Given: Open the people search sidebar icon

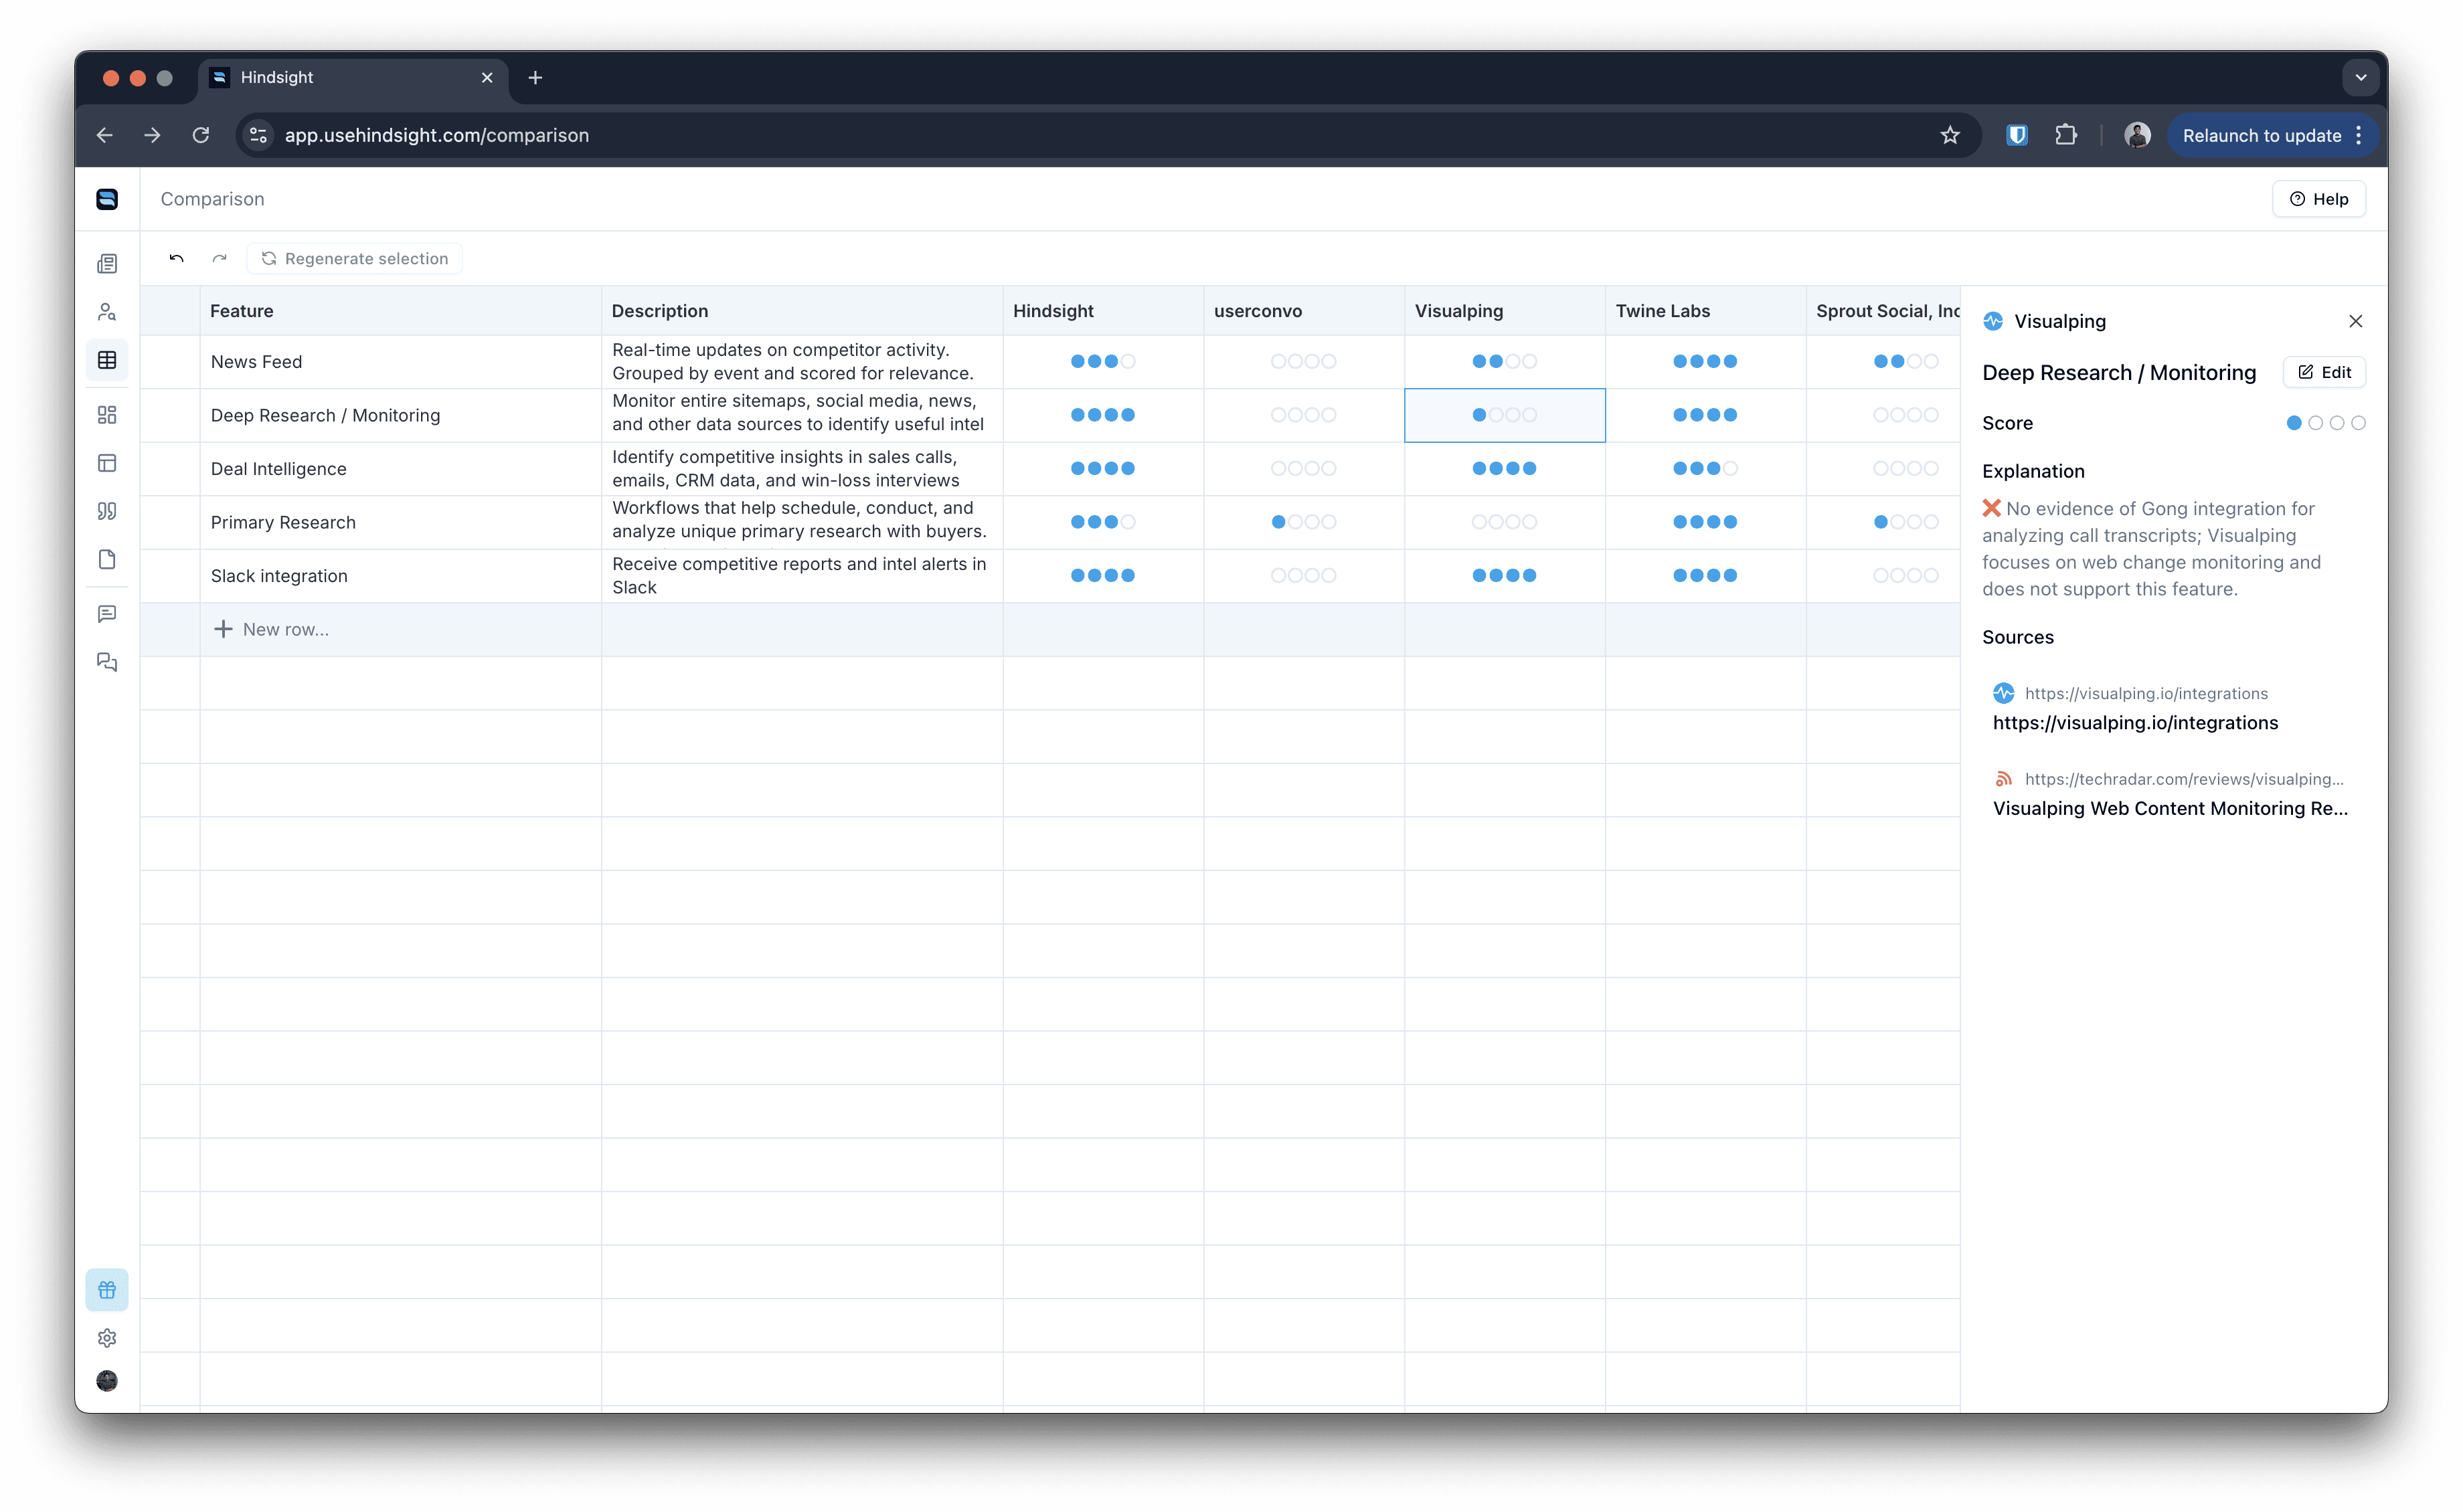Looking at the screenshot, I should pyautogui.click(x=107, y=312).
